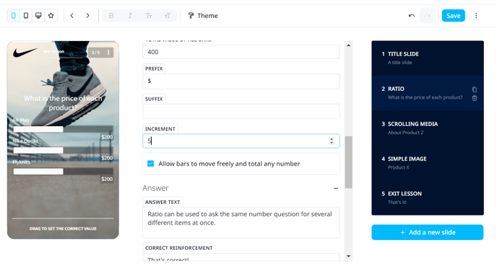Open the more options kebab menu
This screenshot has height=268, width=497.
click(476, 15)
